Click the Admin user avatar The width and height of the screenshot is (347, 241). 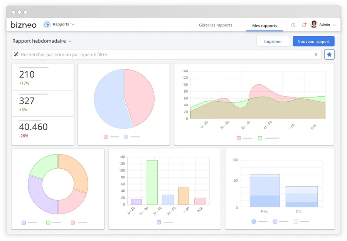(314, 25)
